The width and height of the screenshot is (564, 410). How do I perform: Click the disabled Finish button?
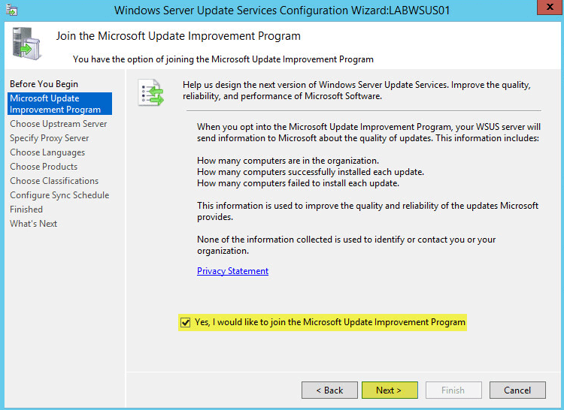coord(453,390)
